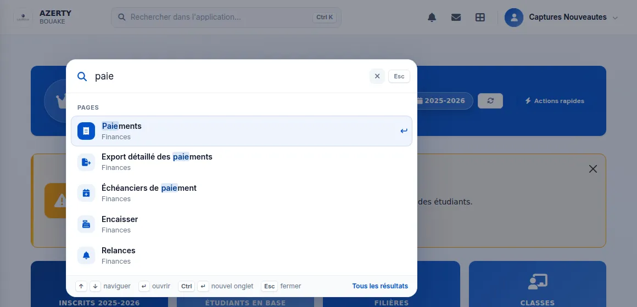Click the top bar application search field
The height and width of the screenshot is (307, 637).
point(226,18)
